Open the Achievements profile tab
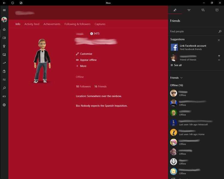The height and width of the screenshot is (179, 224). (x=52, y=24)
